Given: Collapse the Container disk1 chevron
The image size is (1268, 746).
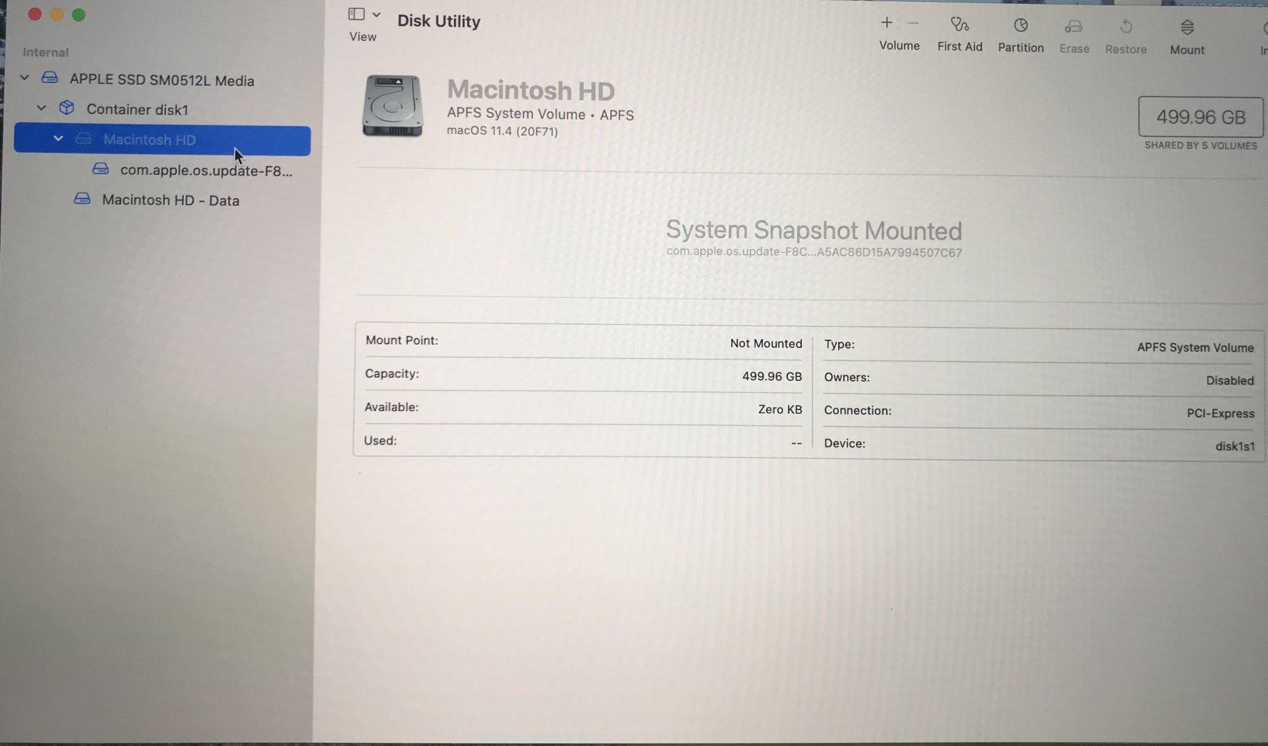Looking at the screenshot, I should 41,108.
